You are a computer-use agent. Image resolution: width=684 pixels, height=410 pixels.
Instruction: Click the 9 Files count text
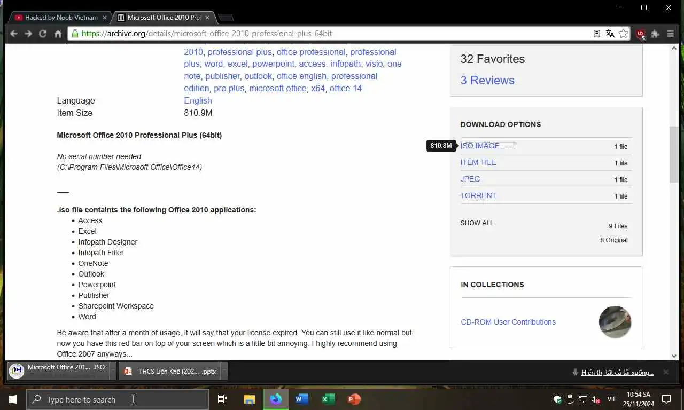point(618,226)
